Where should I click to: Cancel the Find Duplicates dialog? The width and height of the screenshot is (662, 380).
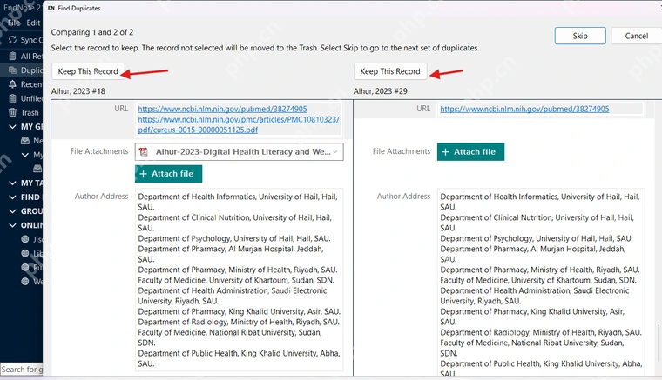coord(636,36)
